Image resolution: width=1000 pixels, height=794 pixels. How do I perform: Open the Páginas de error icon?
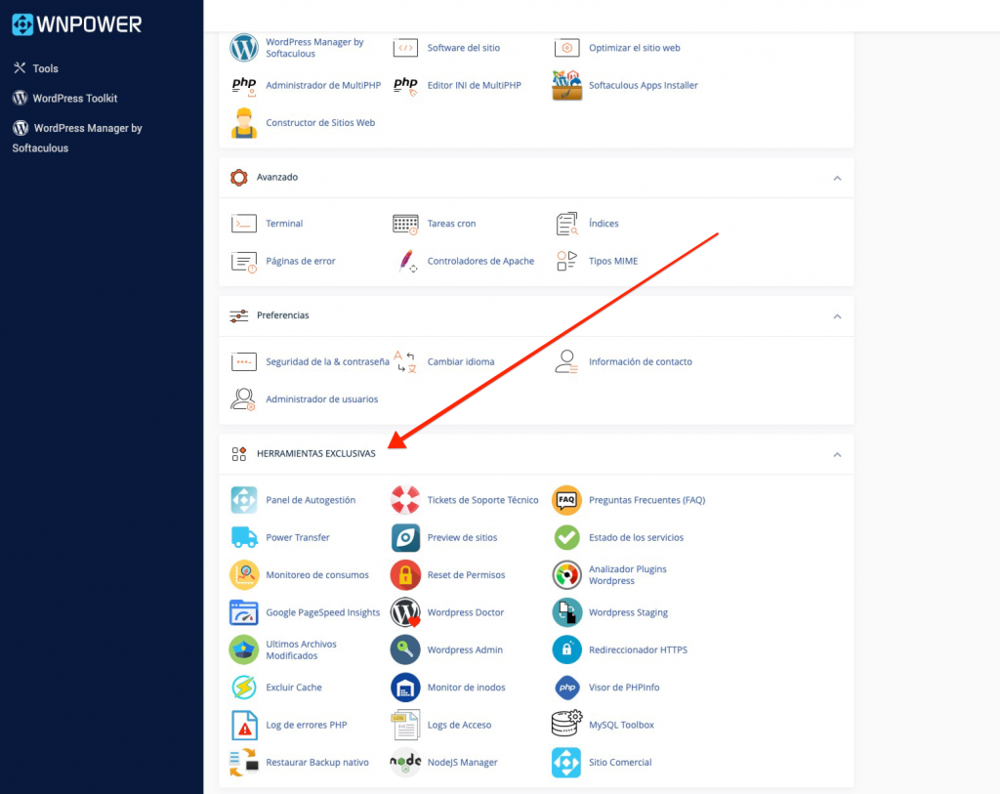coord(243,262)
